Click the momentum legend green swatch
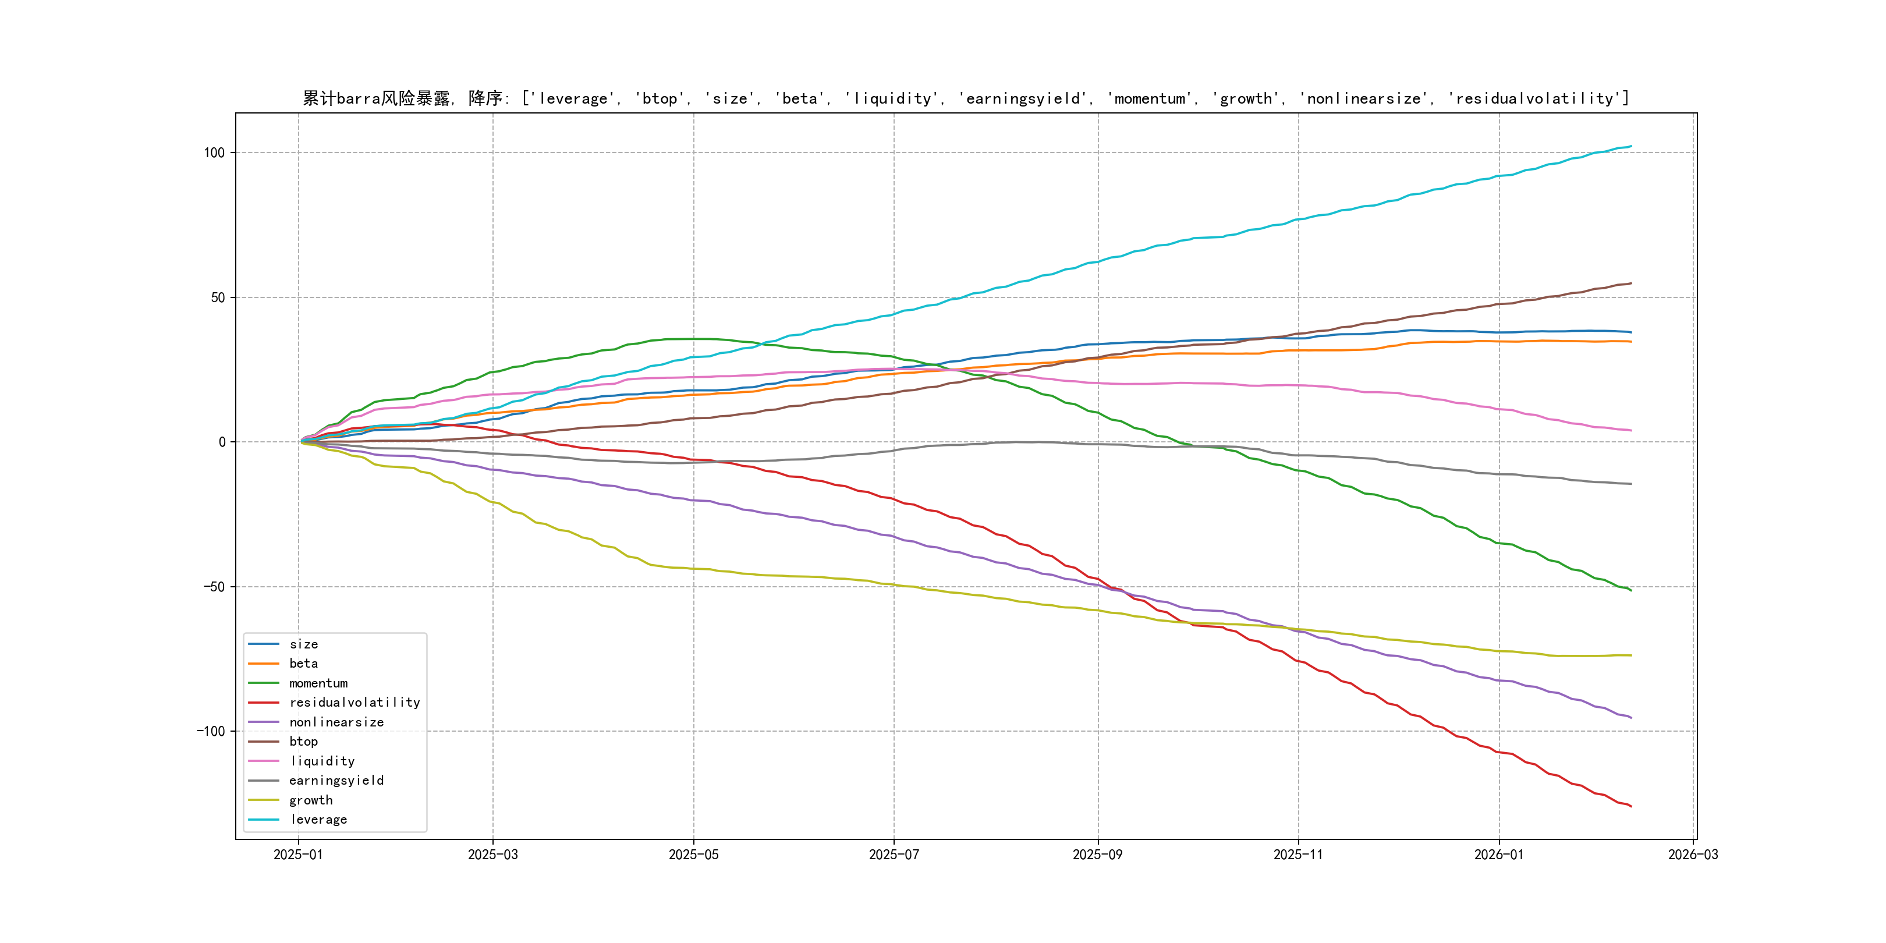Screen dimensions: 1886x943 tap(264, 683)
